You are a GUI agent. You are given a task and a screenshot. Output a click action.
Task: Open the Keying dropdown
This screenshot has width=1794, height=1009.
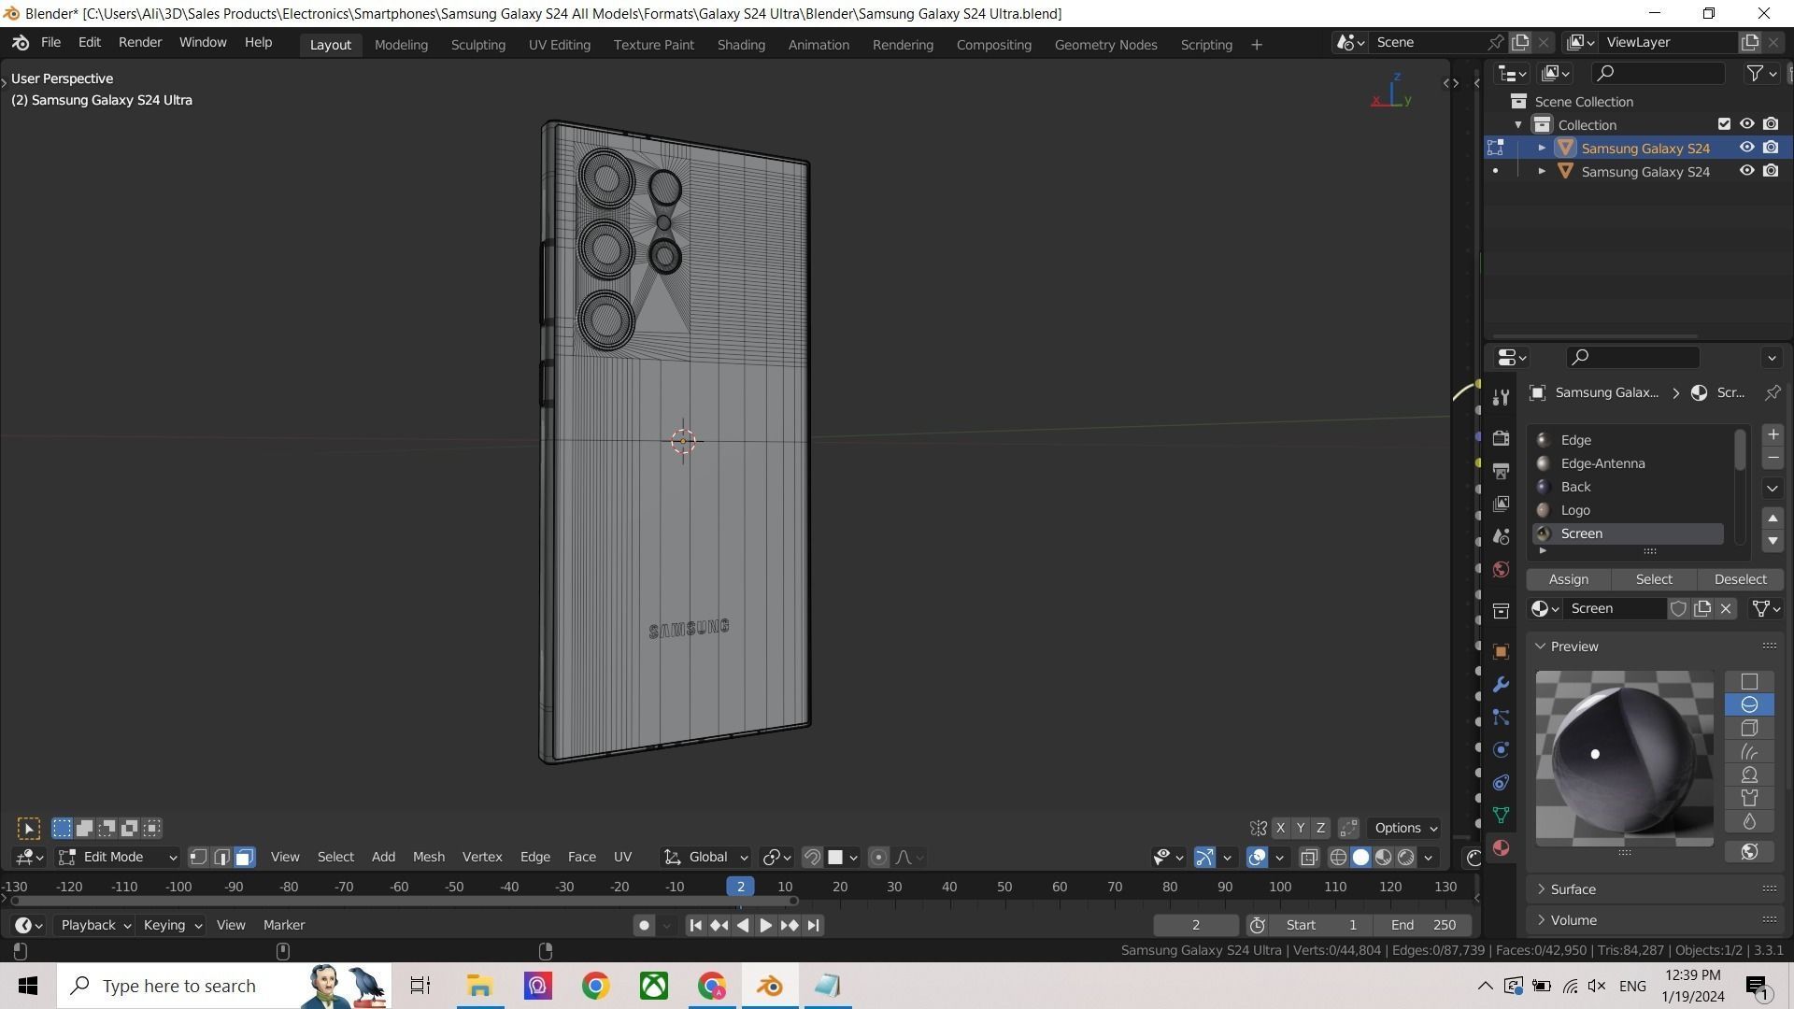click(172, 925)
